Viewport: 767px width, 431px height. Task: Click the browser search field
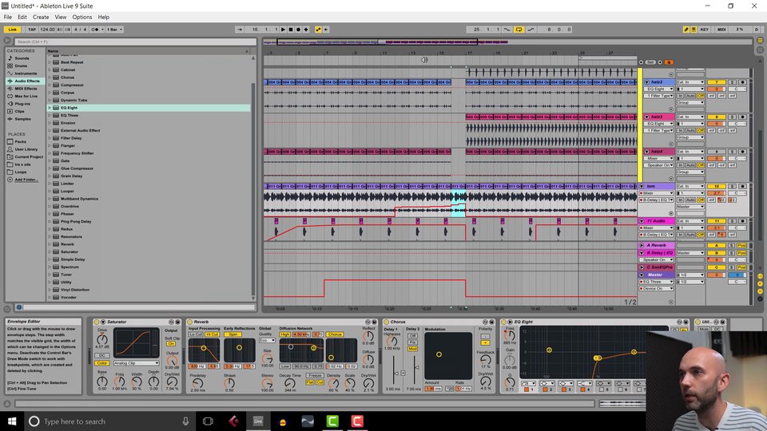tap(135, 42)
